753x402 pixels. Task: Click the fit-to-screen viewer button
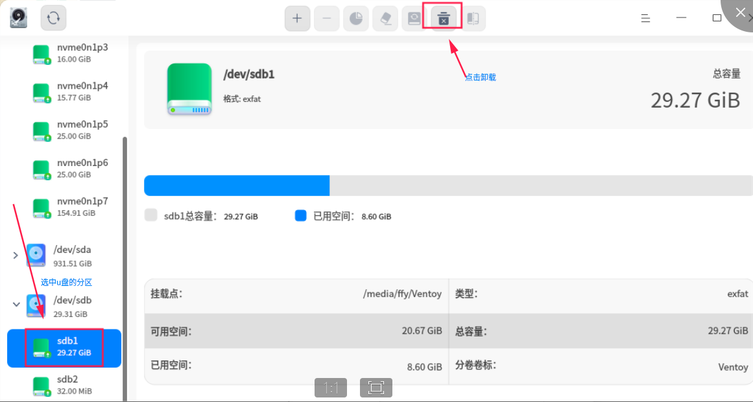pyautogui.click(x=376, y=388)
